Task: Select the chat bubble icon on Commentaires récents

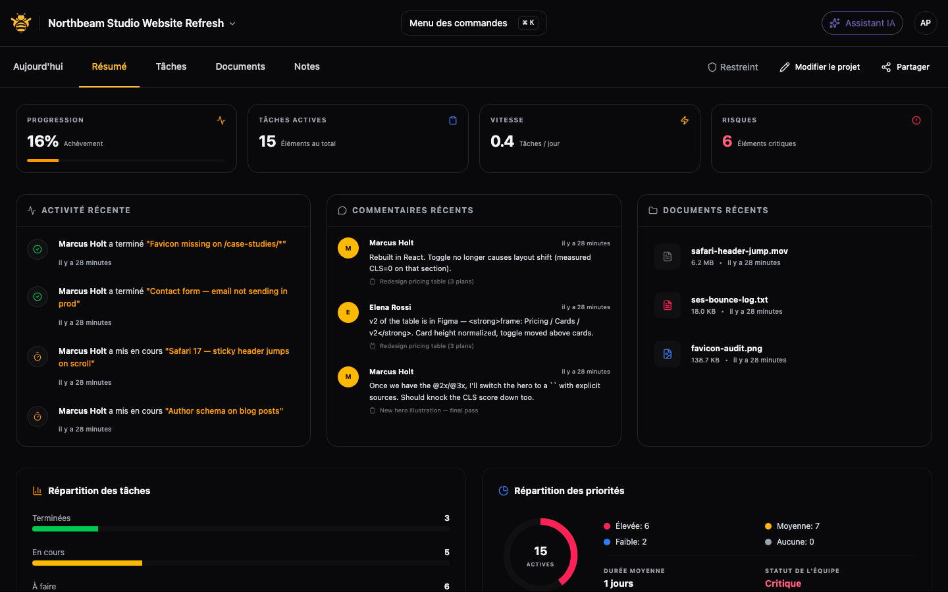Action: pyautogui.click(x=342, y=210)
